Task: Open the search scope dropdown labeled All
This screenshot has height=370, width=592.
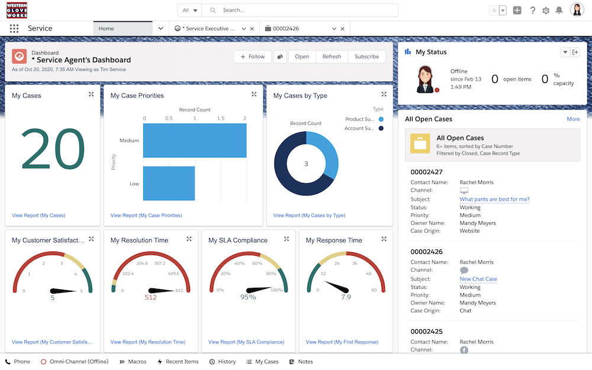Action: pos(188,10)
